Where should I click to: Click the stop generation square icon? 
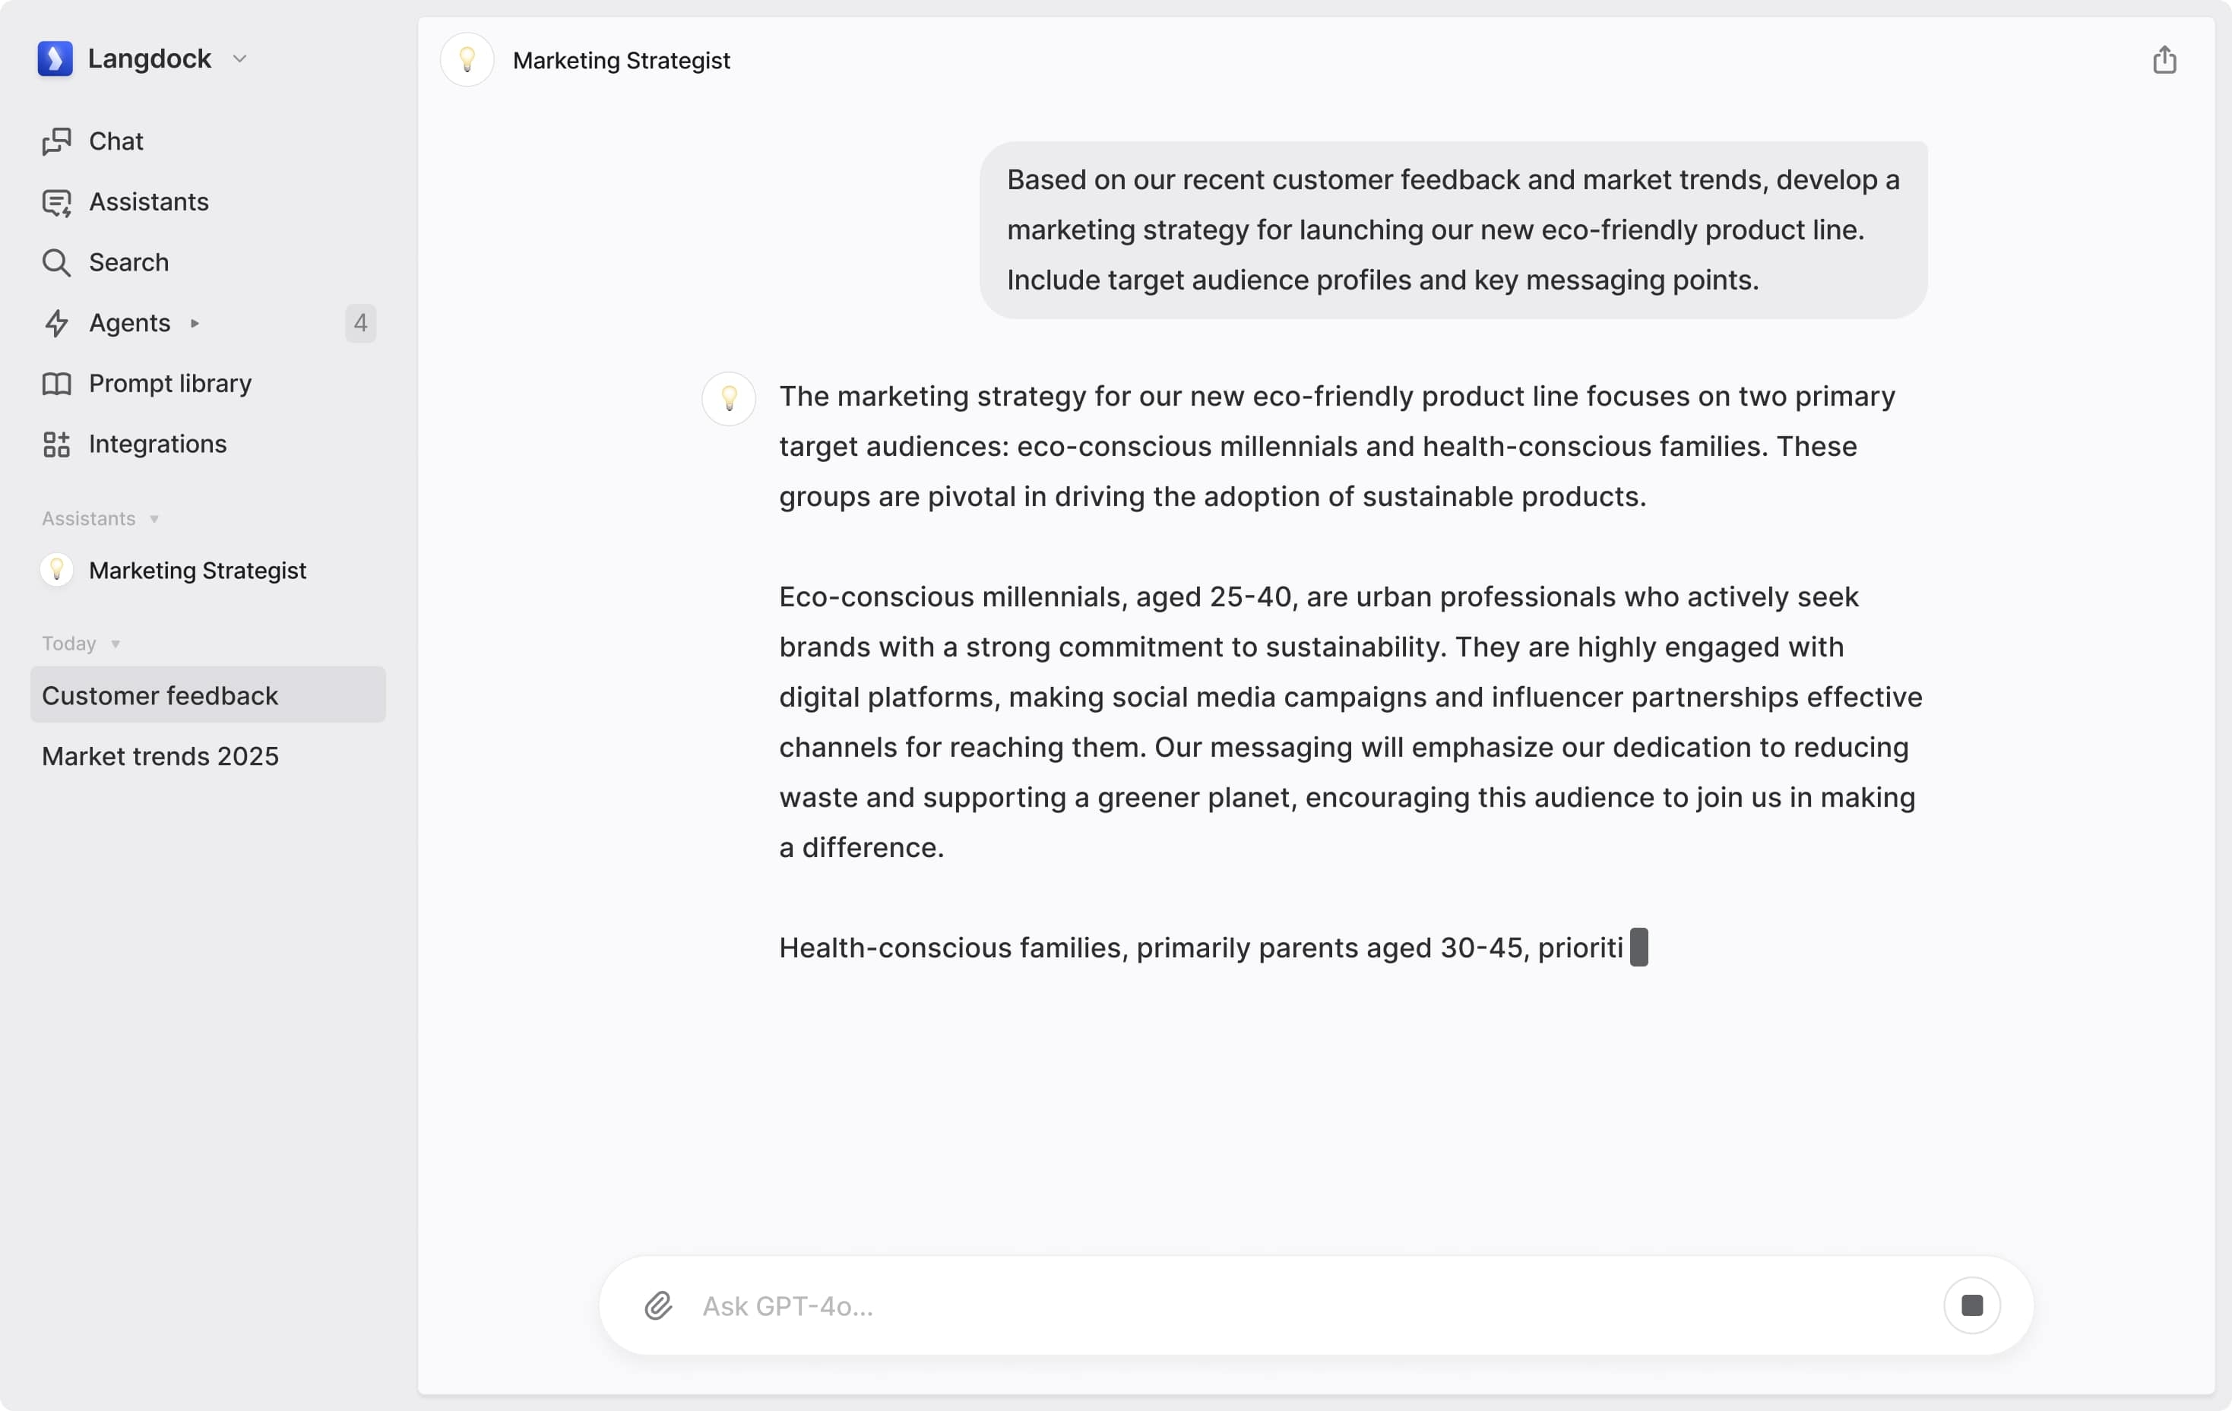click(x=1972, y=1304)
